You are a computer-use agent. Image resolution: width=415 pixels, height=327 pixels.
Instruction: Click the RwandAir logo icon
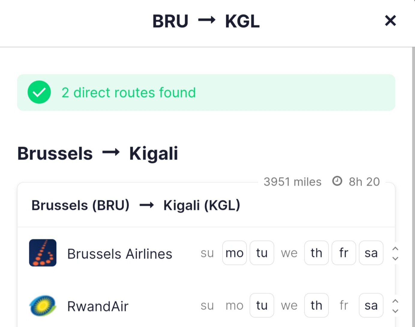point(43,305)
